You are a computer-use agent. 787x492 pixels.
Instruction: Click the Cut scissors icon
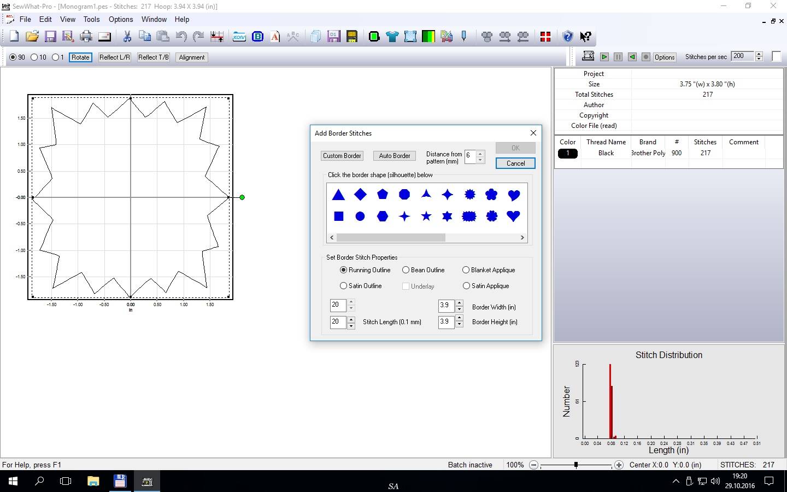(127, 37)
